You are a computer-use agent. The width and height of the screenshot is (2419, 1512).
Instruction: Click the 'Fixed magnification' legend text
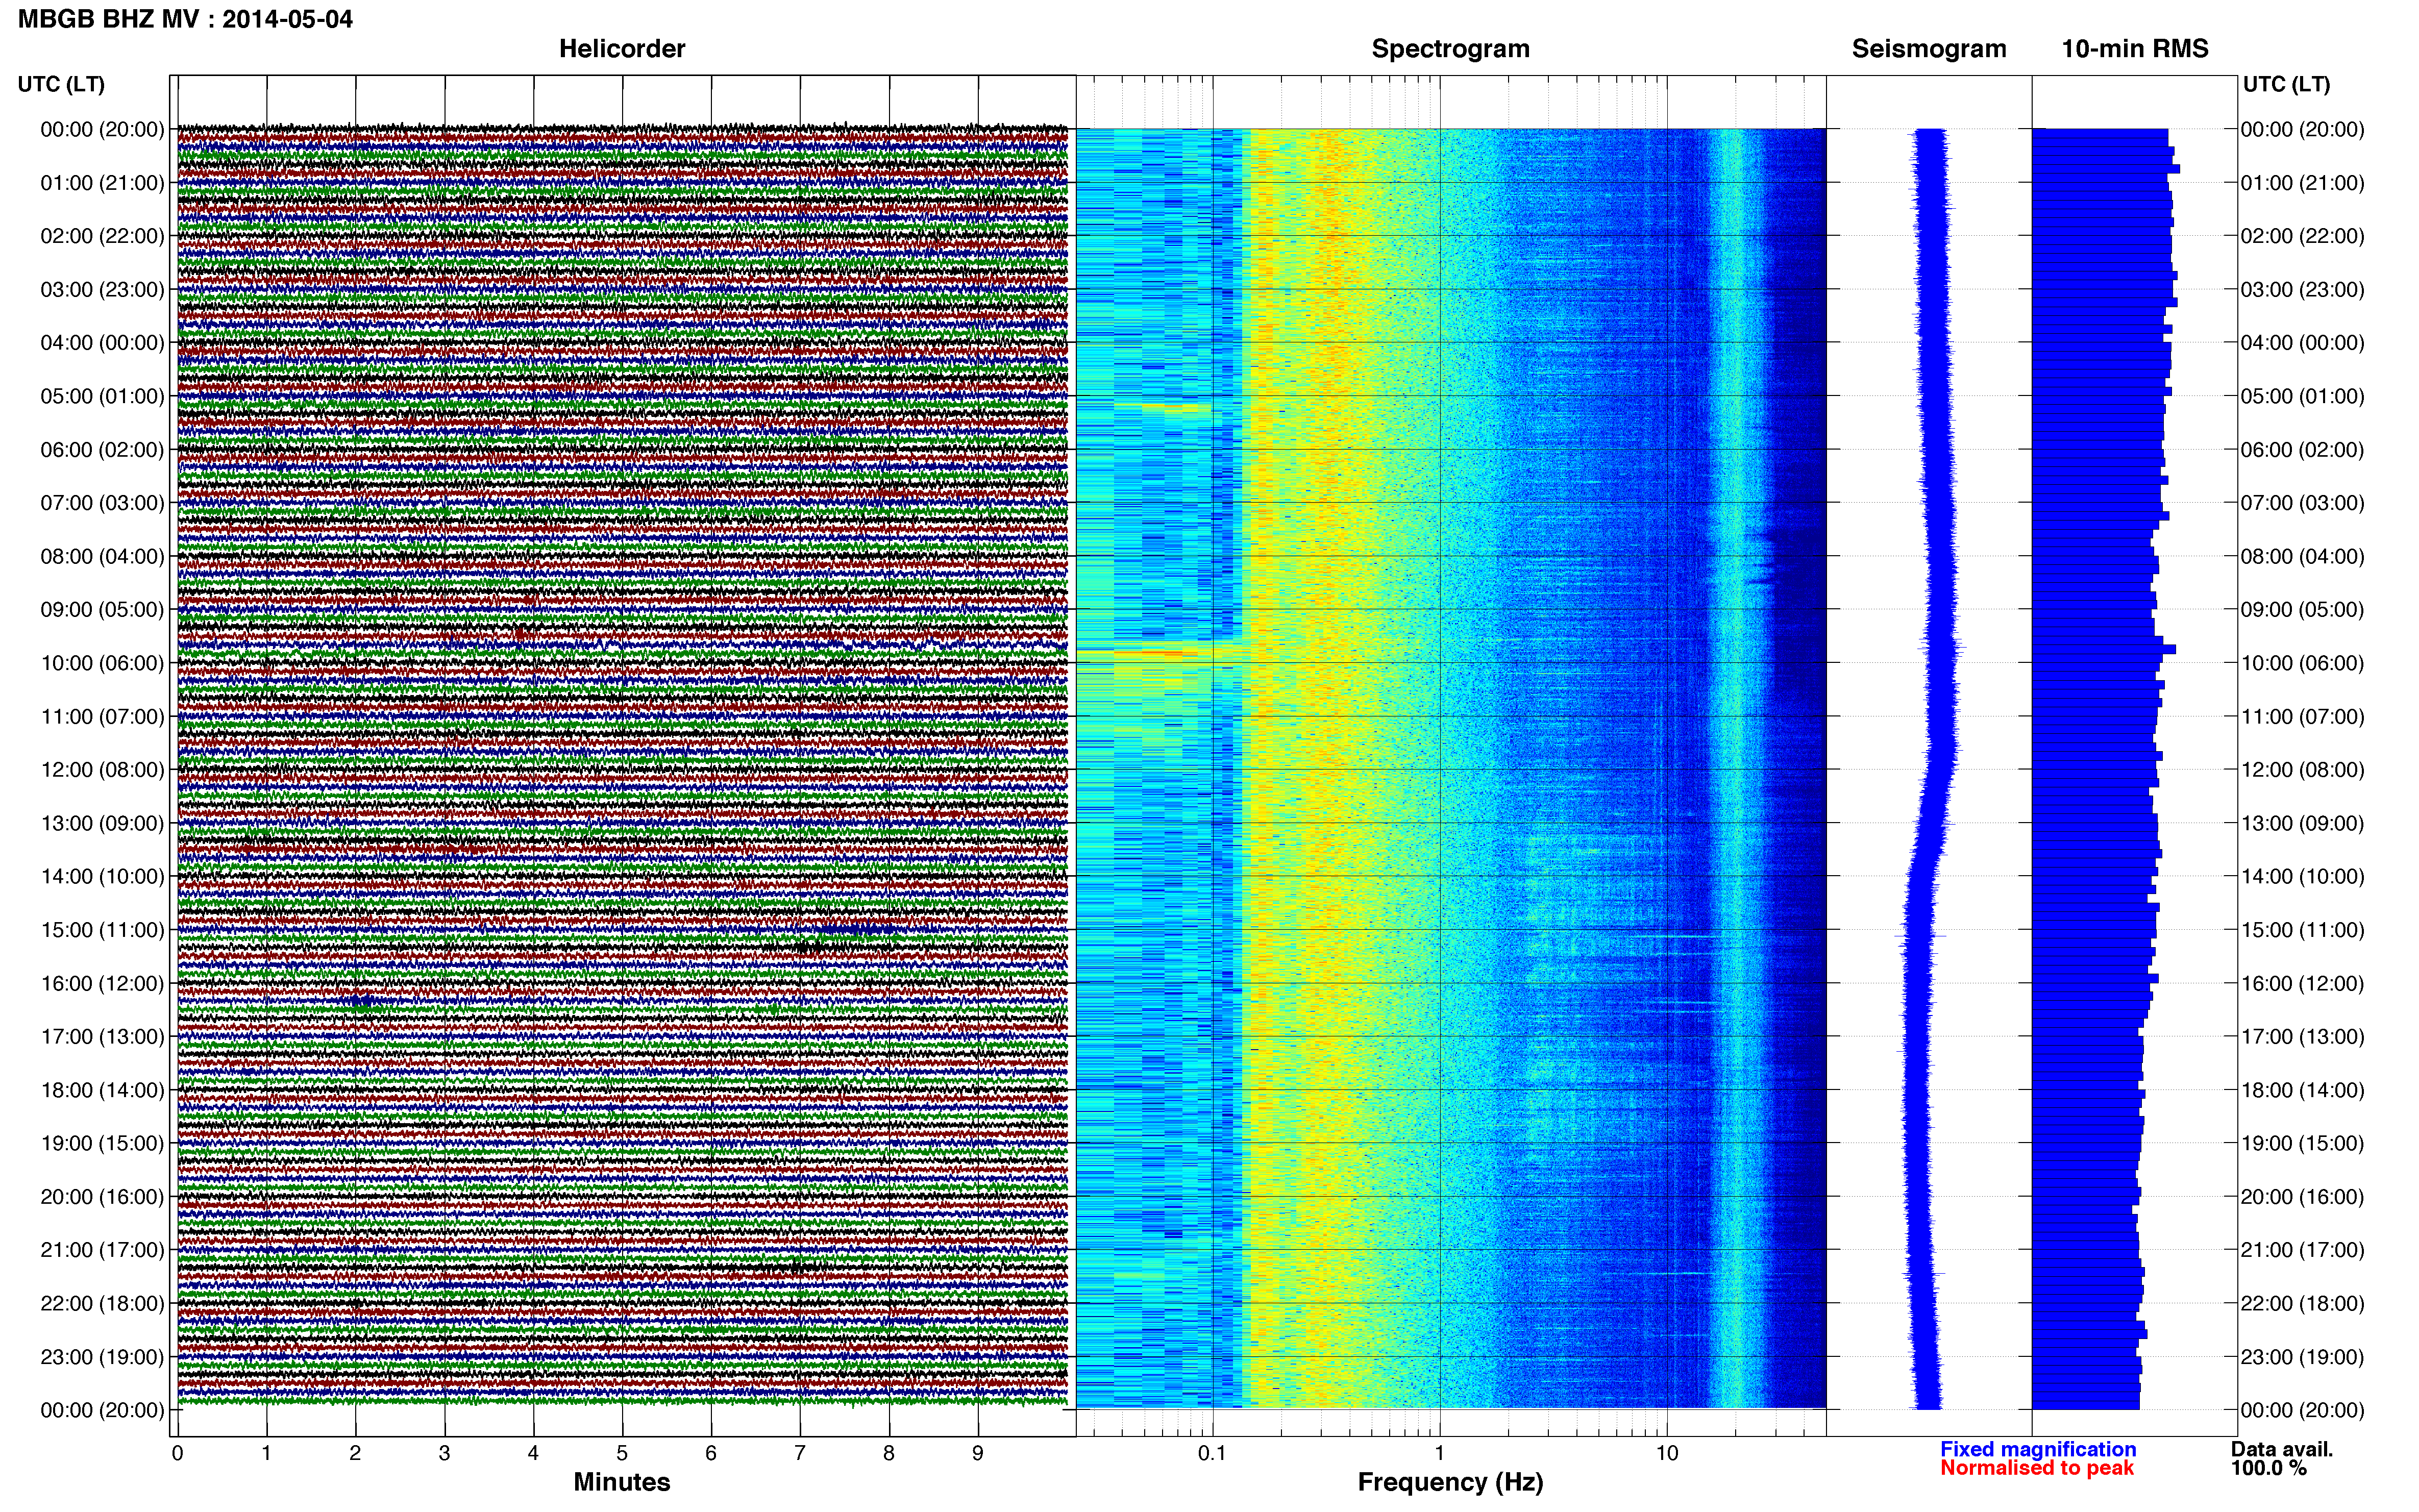pos(2038,1449)
